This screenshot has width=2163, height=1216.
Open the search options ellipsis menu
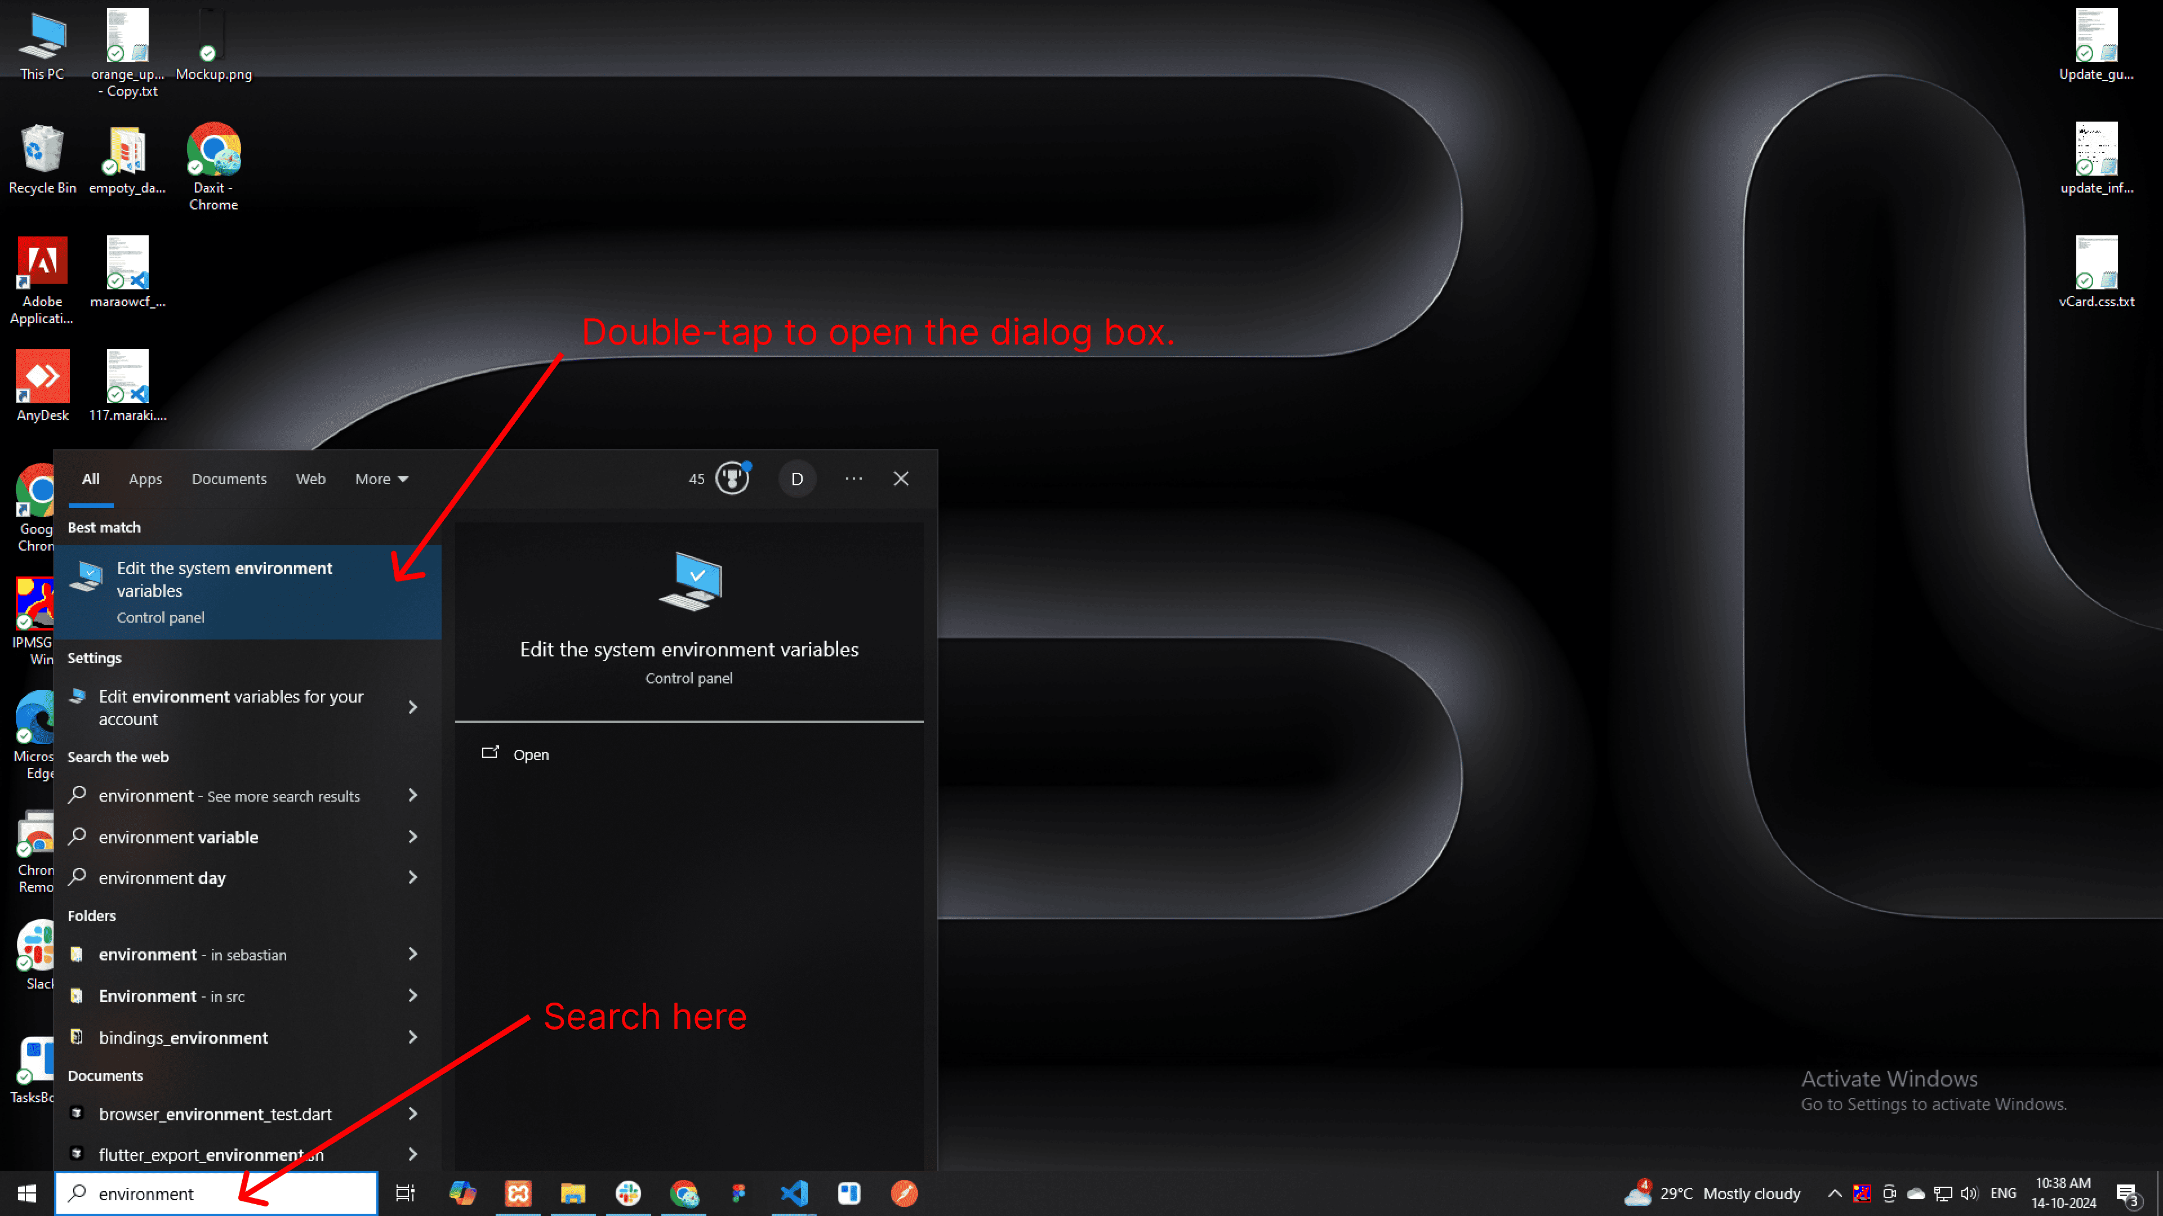pyautogui.click(x=853, y=479)
